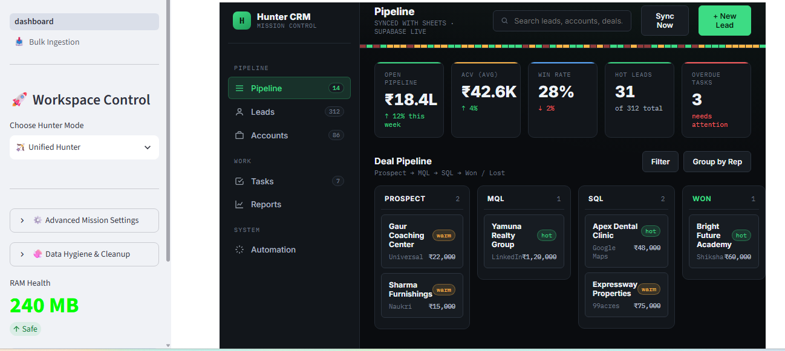Click scrollbar down arrow in left sidebar

pos(168,346)
